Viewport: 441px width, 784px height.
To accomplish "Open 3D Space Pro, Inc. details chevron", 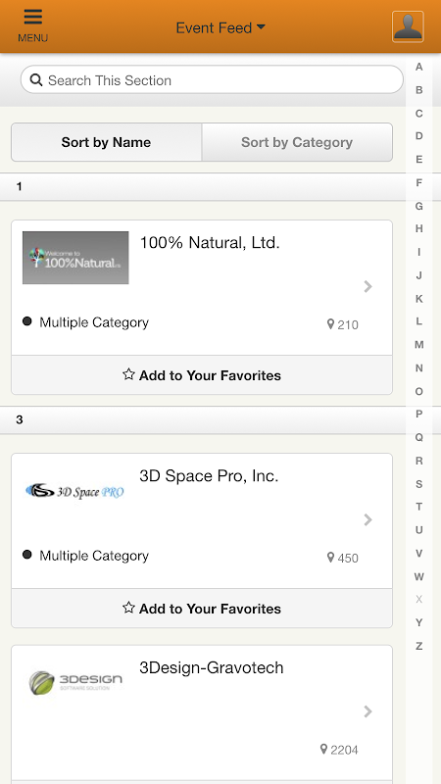I will pos(368,520).
